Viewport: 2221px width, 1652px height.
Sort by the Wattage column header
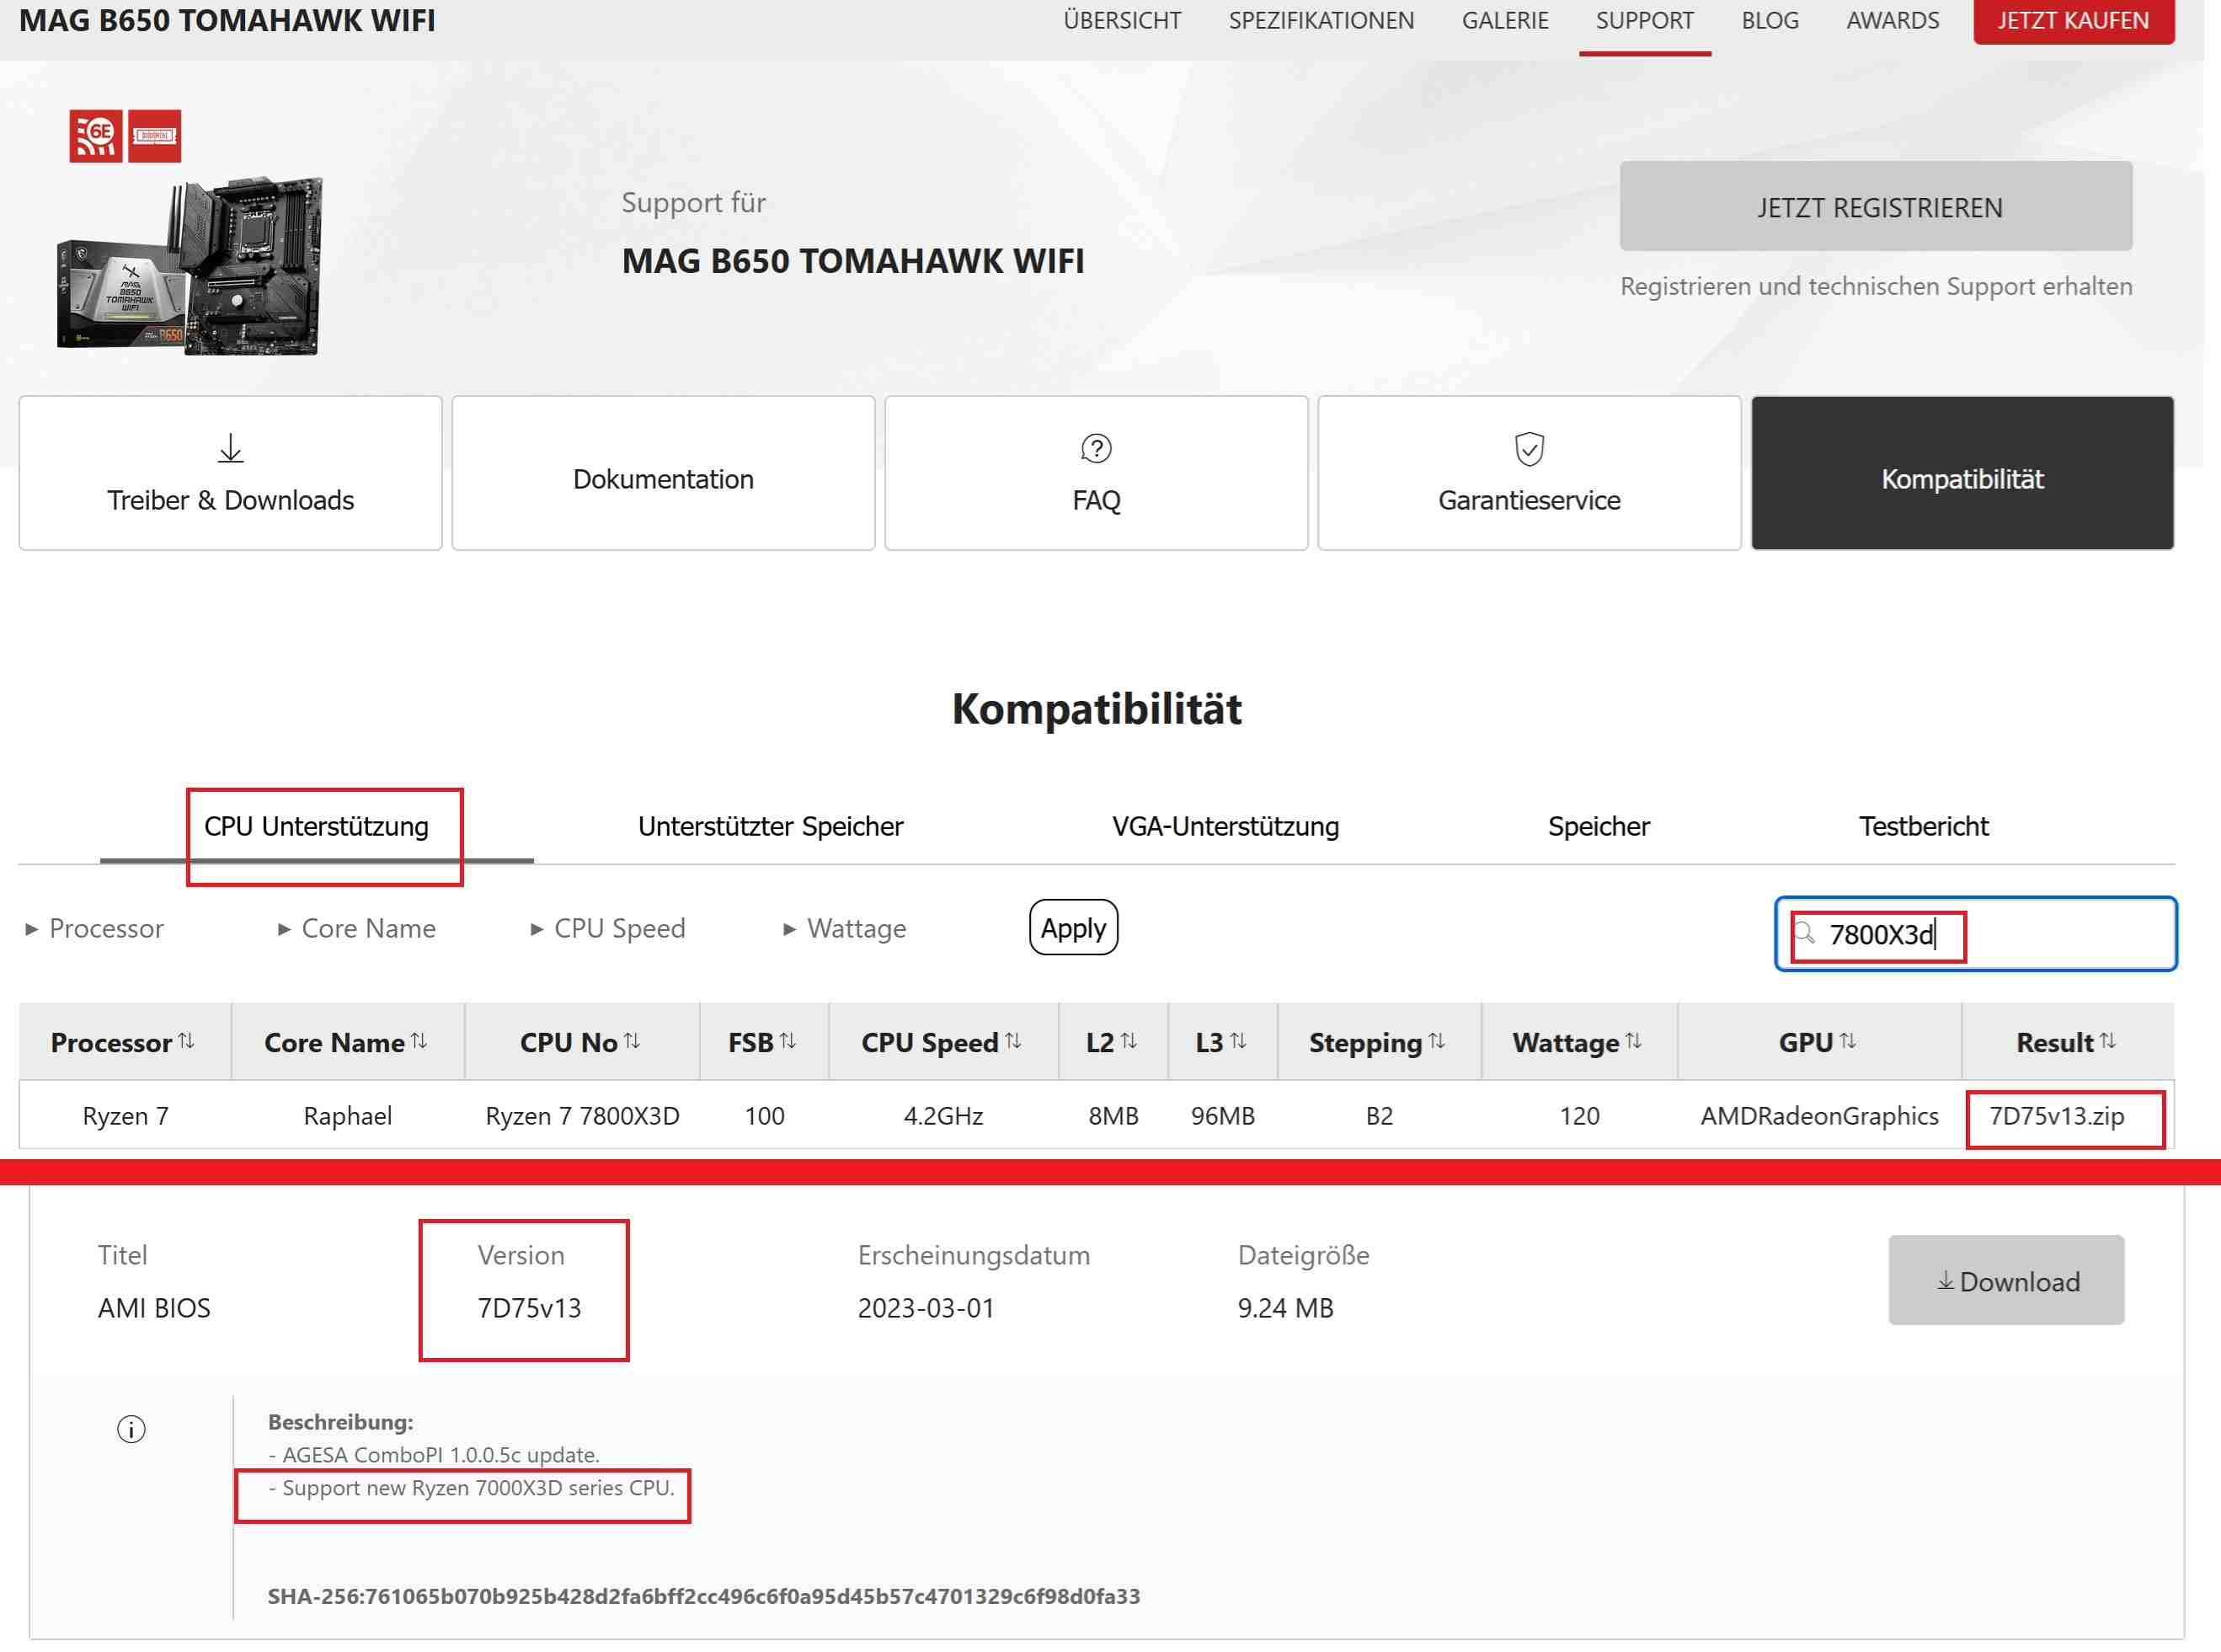1577,1042
